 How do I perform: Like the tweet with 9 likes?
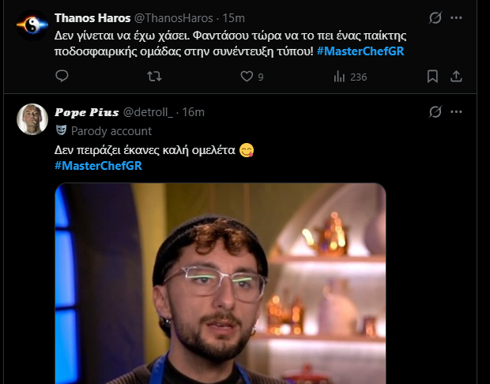pyautogui.click(x=247, y=77)
